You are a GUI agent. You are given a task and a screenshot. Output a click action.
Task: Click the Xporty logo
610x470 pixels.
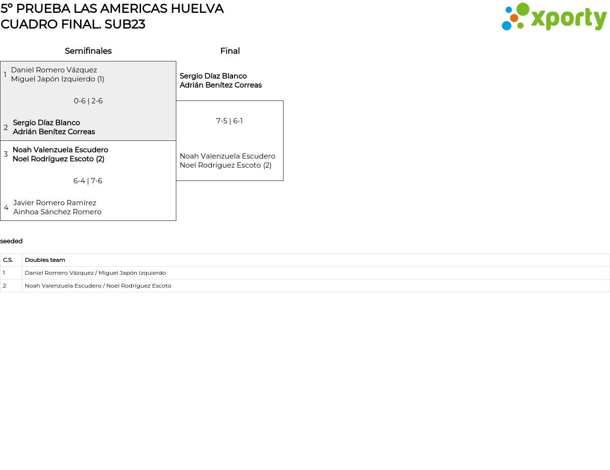(554, 17)
